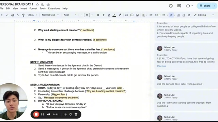The image size is (218, 122).
Task: Start a video meeting from camera icon
Action: click(x=188, y=6)
